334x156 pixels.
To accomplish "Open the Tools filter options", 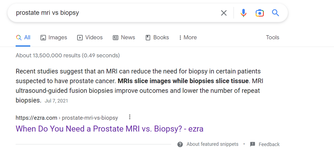I will (x=273, y=38).
